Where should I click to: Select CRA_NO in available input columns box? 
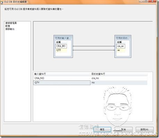coord(61,46)
